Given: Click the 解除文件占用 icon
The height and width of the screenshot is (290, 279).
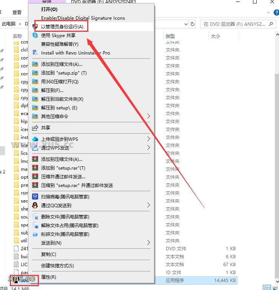Looking at the screenshot, I should click(35, 225).
